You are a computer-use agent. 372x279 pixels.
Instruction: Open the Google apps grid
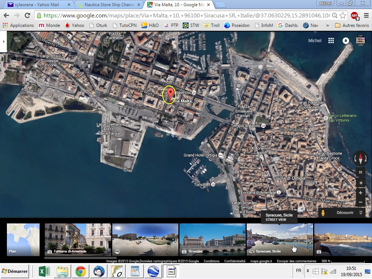click(x=331, y=41)
